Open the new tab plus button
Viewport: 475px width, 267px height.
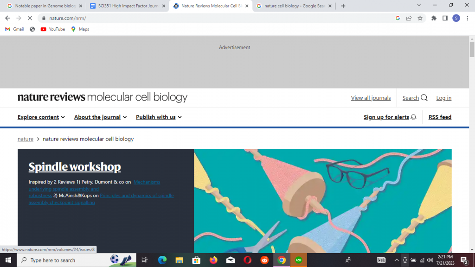[343, 6]
